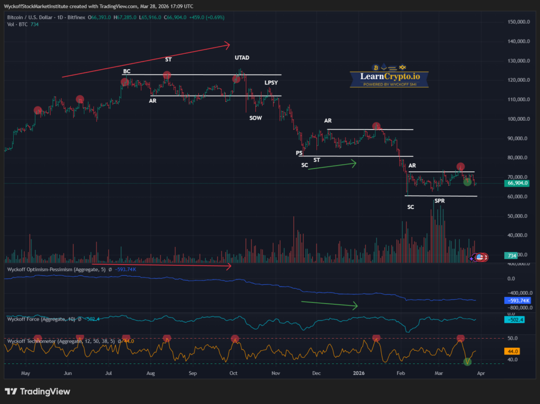Click the Vol · BTC volume legend
The image size is (540, 404).
(x=18, y=24)
